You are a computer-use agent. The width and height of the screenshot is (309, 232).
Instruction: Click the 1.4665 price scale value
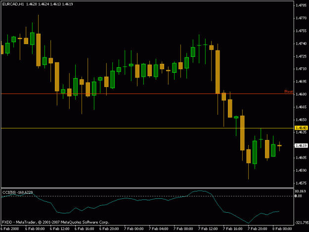(301, 107)
